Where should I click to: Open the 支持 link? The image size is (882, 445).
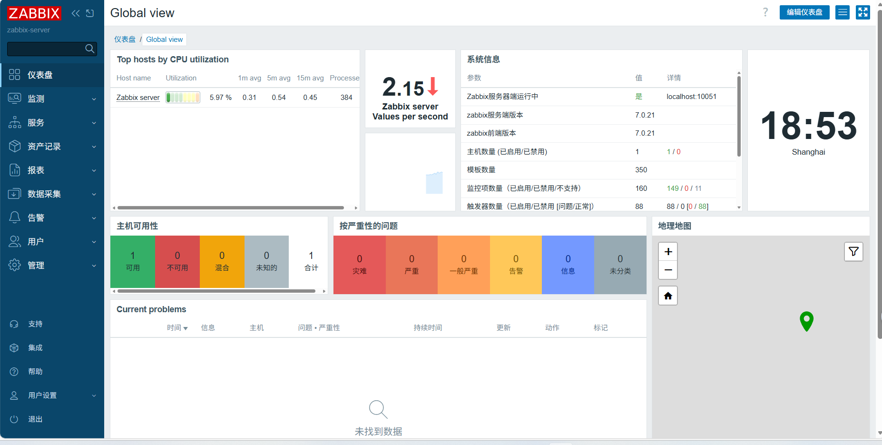35,324
